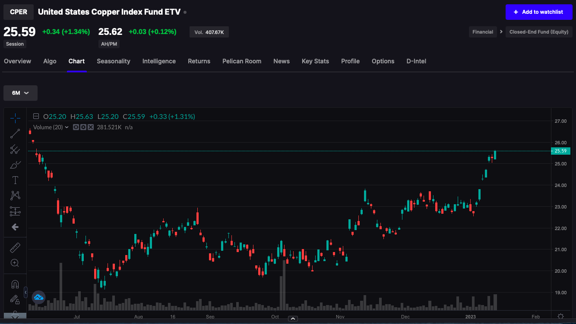Screen dimensions: 576x324
Task: Hide the Volume indicator with the eye icon
Action: [x=76, y=127]
